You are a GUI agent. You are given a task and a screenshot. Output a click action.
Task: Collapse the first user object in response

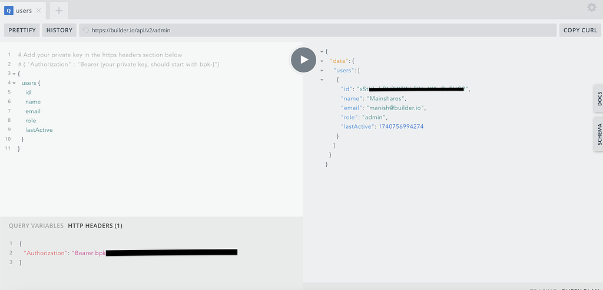coord(322,79)
